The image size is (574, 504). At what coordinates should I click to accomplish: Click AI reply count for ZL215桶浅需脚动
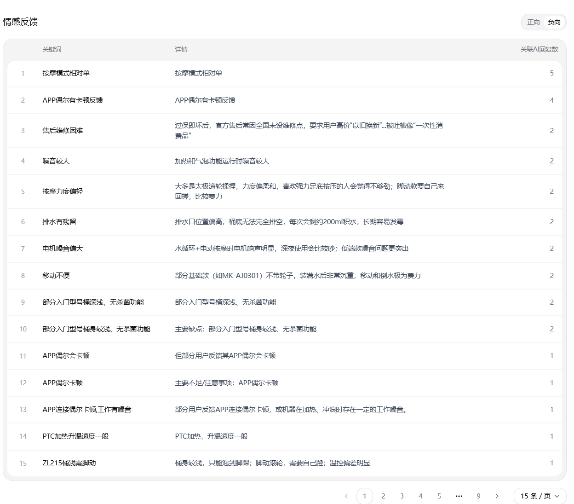click(551, 463)
